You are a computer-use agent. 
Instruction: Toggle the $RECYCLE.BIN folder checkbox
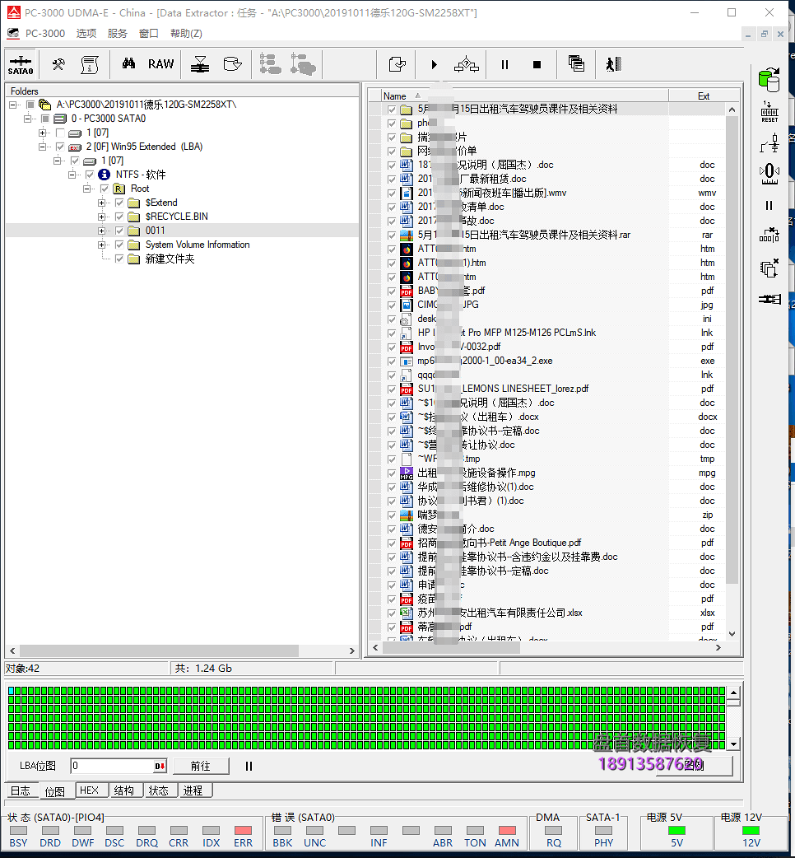(x=119, y=217)
